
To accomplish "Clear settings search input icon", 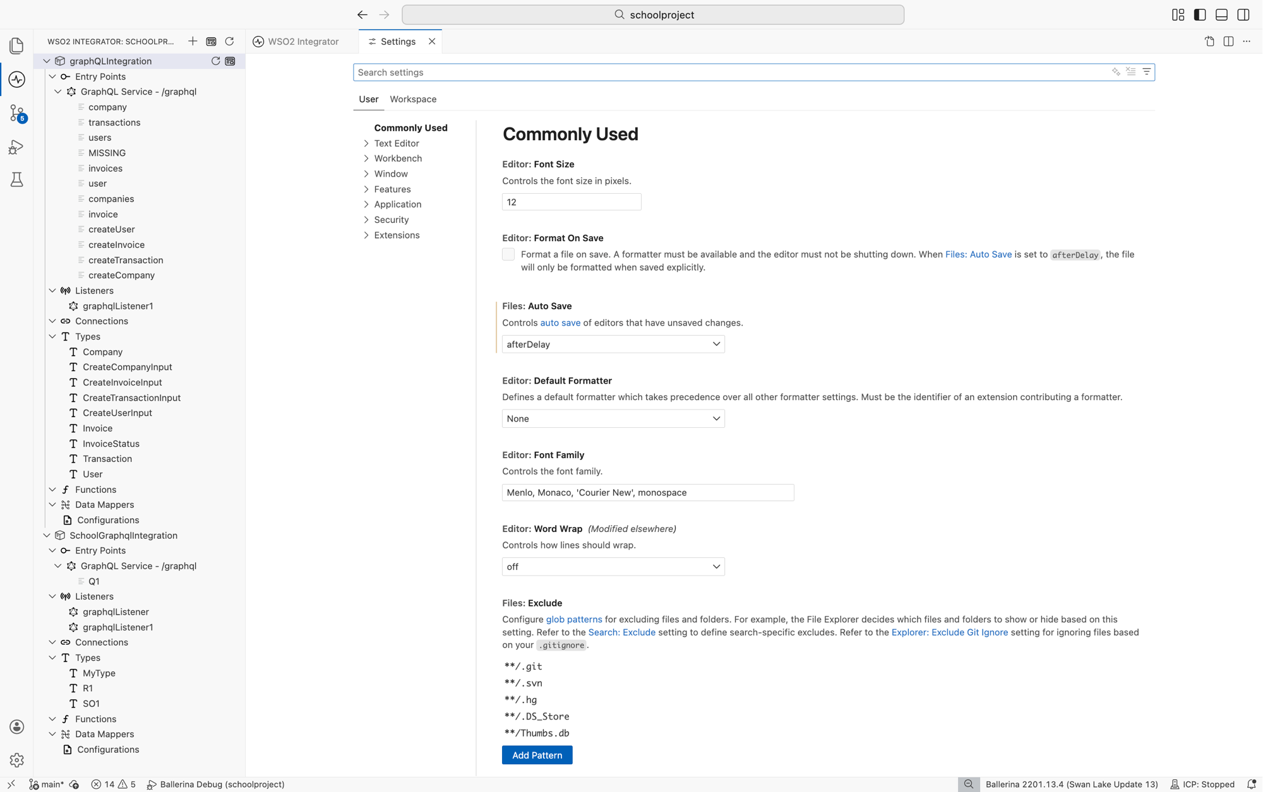I will pos(1131,72).
